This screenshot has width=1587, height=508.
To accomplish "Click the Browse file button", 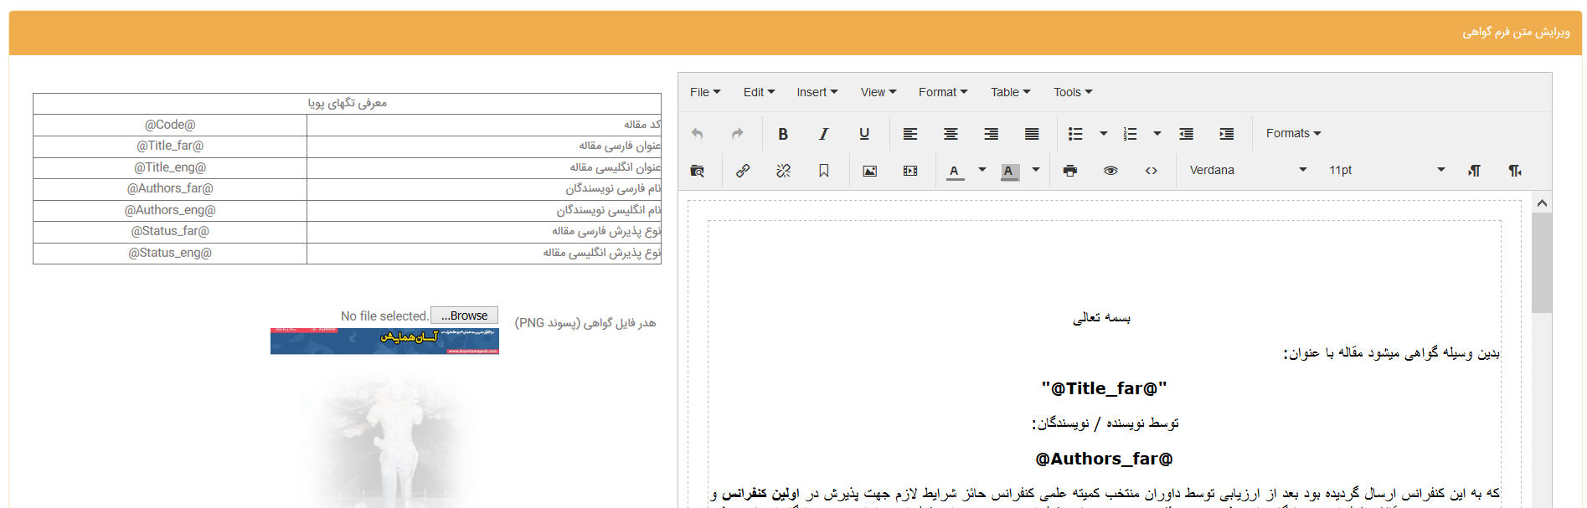I will 464,316.
